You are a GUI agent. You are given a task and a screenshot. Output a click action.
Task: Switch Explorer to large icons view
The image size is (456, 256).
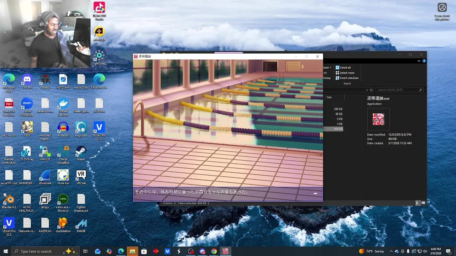pos(423,203)
